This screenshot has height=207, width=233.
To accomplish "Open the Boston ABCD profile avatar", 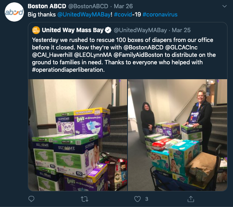I will coord(14,12).
